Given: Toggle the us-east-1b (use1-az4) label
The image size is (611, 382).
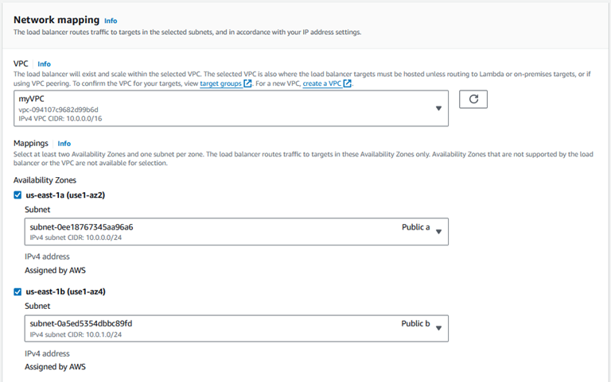Looking at the screenshot, I should (66, 291).
